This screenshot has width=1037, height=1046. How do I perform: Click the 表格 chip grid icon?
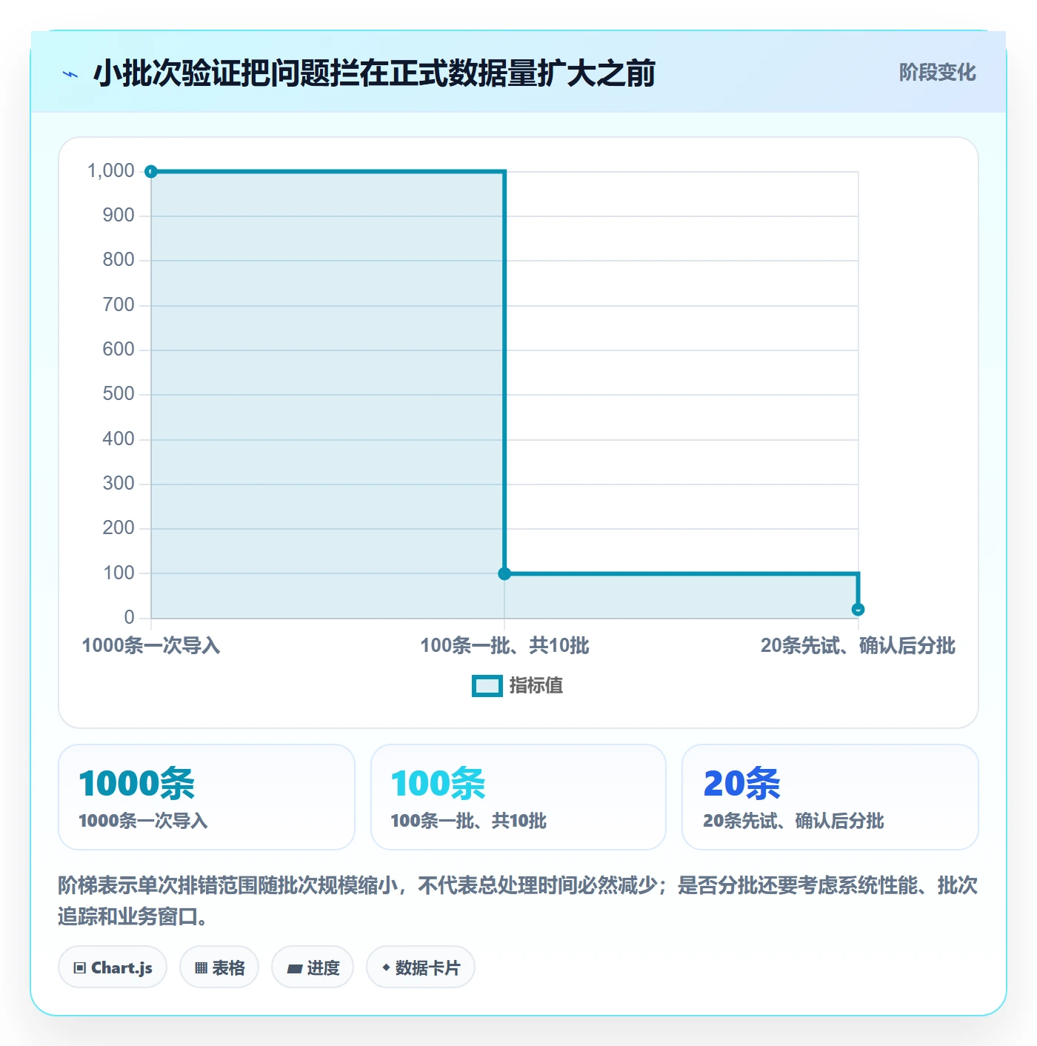[201, 968]
